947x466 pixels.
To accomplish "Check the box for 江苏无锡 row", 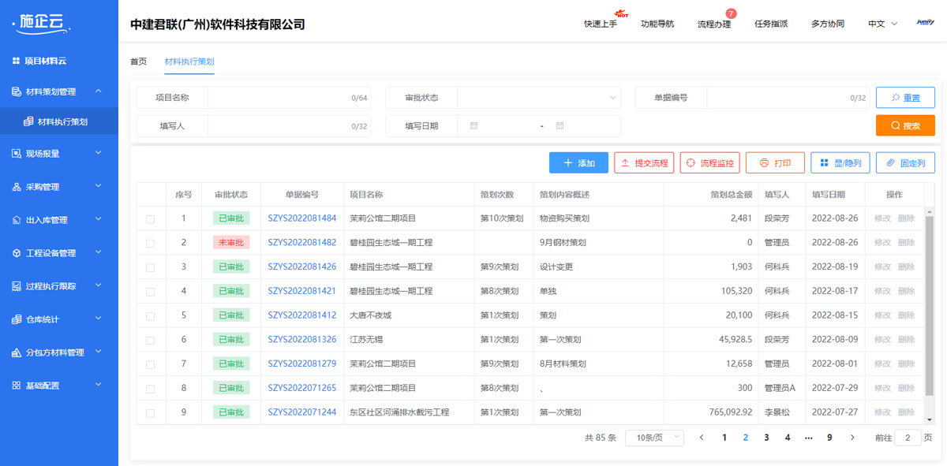I will [150, 341].
